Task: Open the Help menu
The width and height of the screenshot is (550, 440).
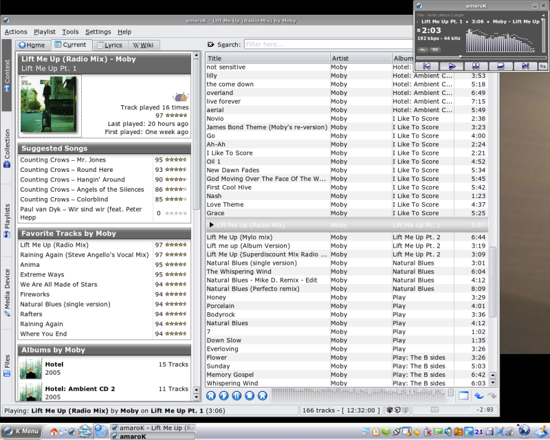Action: coord(124,32)
